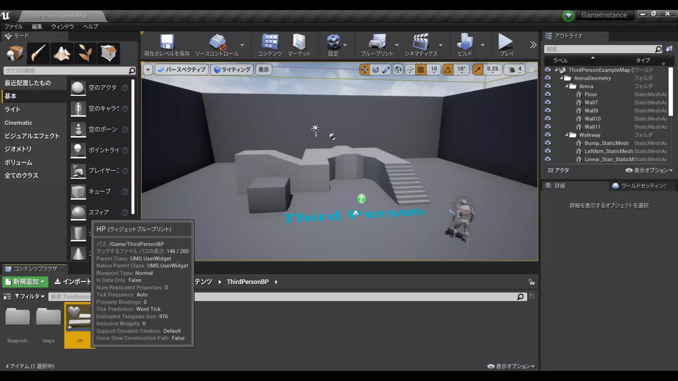Image resolution: width=678 pixels, height=381 pixels.
Task: Toggle grid snapping in viewport
Action: [421, 69]
